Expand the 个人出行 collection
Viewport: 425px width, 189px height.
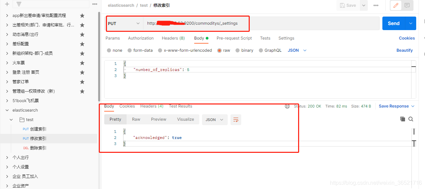[x=7, y=158]
